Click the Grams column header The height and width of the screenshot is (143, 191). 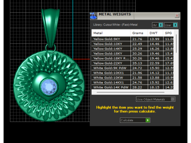point(139,33)
